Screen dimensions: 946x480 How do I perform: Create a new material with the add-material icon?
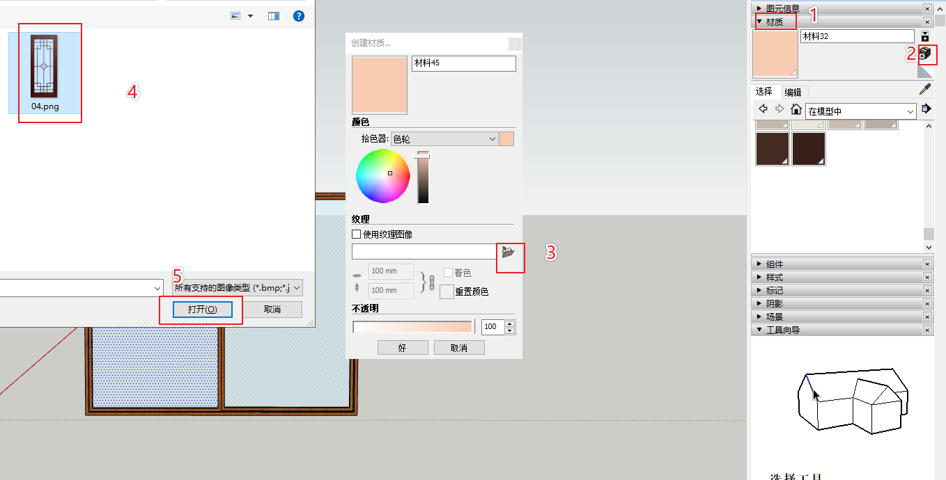(925, 54)
